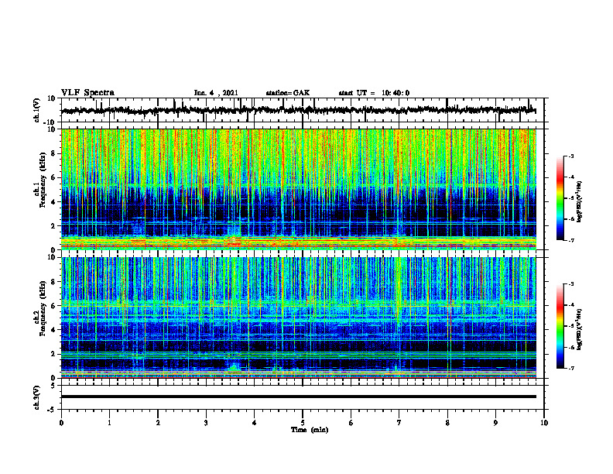Click the "10" tick on the time axis
Screen dimensions: 613x474
point(544,423)
